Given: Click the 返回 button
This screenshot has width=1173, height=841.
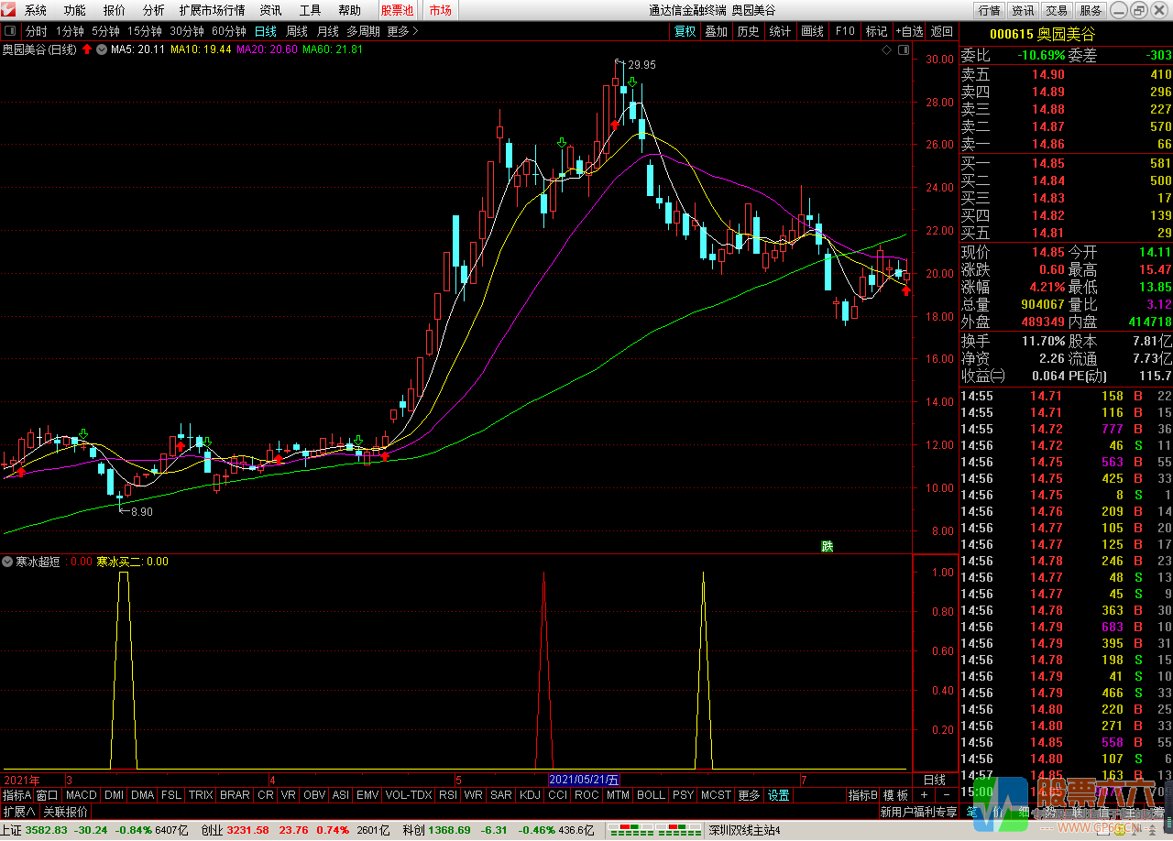Looking at the screenshot, I should tap(941, 31).
